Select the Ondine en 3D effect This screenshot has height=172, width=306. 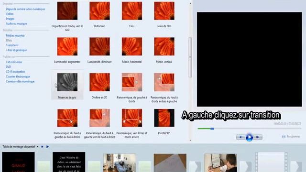99,82
